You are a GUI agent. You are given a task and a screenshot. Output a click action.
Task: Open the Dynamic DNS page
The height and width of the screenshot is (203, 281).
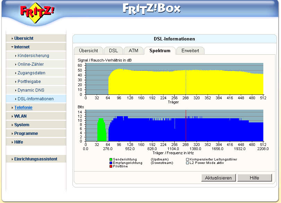(36, 90)
